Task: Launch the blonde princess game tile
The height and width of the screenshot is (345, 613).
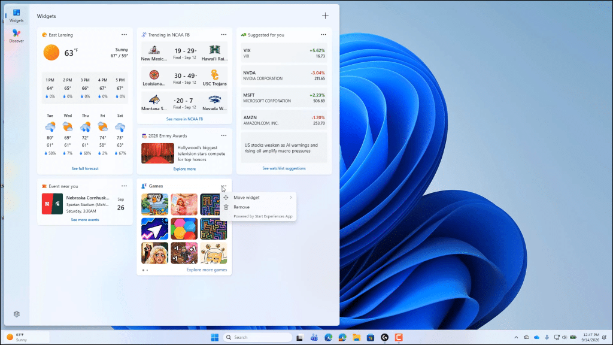Action: (155, 253)
